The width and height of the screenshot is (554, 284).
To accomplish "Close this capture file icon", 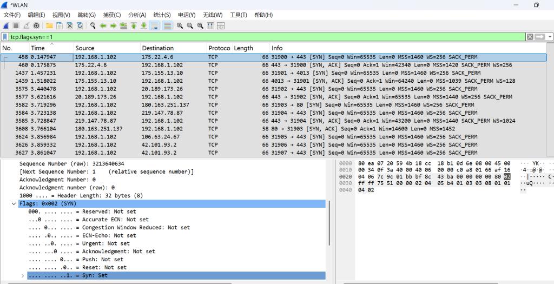I will click(70, 26).
